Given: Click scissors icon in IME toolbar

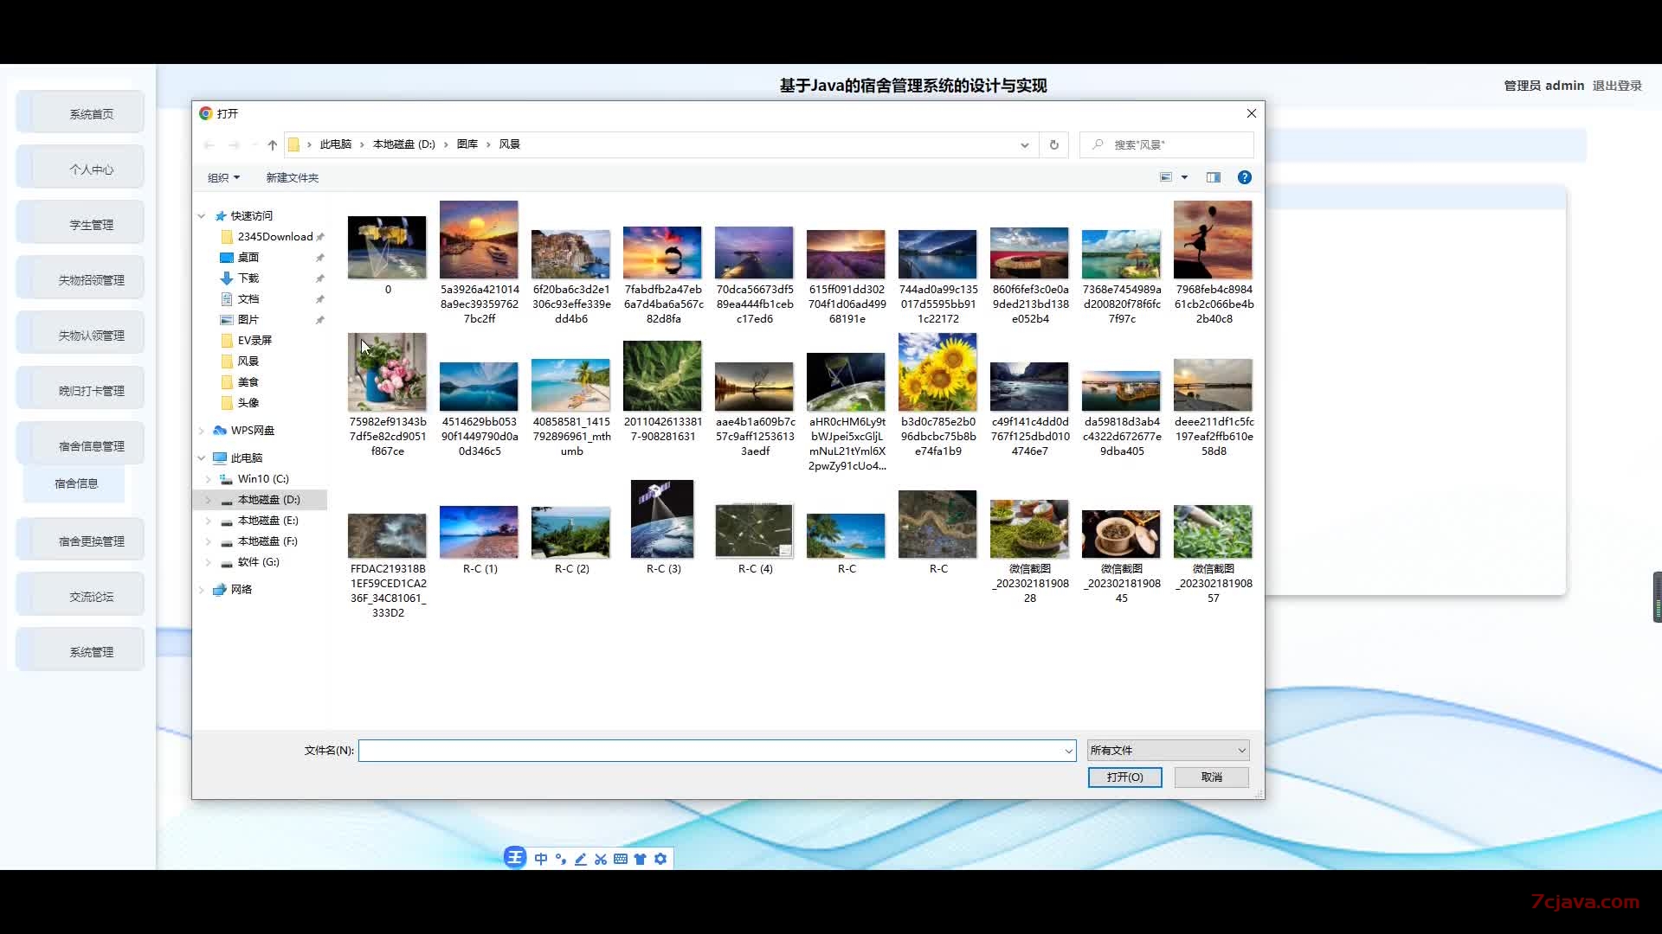Looking at the screenshot, I should point(600,859).
